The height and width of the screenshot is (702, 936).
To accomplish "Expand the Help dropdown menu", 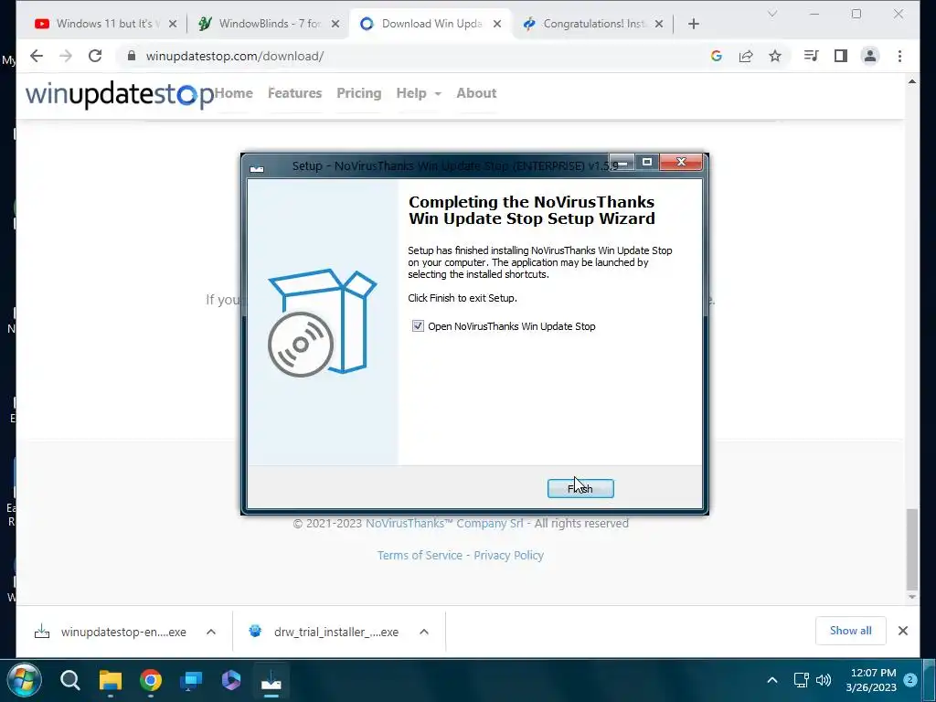I will coord(419,93).
